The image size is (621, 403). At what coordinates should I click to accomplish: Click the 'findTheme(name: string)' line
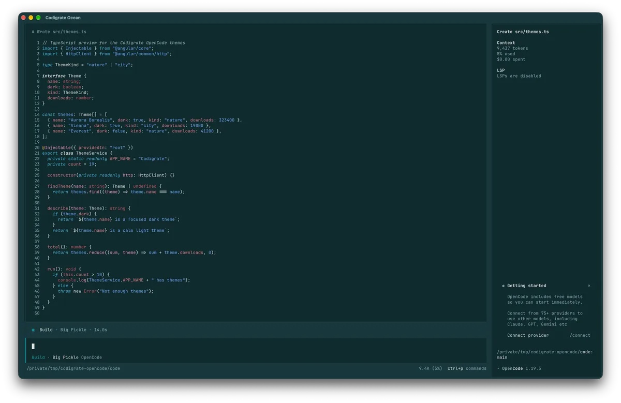105,186
